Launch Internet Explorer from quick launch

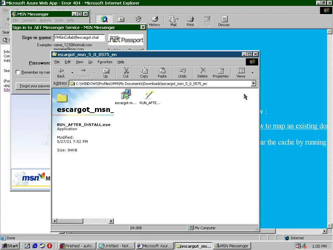35,246
